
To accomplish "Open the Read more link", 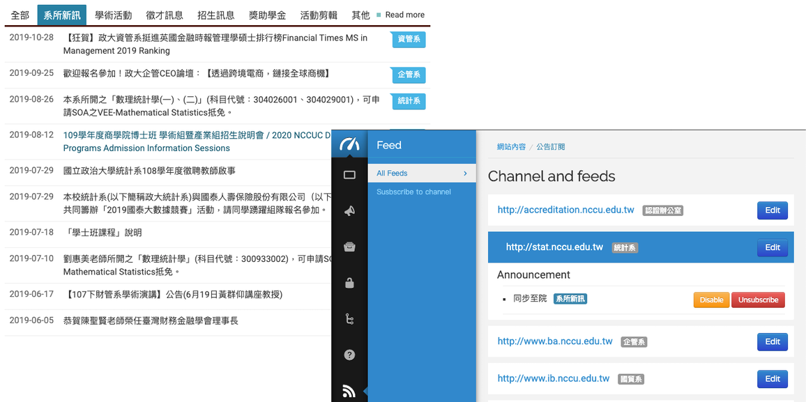I will [x=404, y=15].
